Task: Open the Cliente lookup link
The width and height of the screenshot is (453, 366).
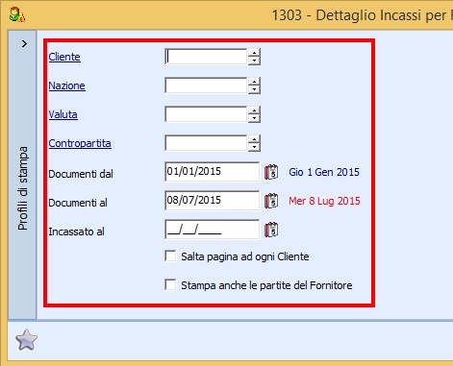Action: pos(64,57)
